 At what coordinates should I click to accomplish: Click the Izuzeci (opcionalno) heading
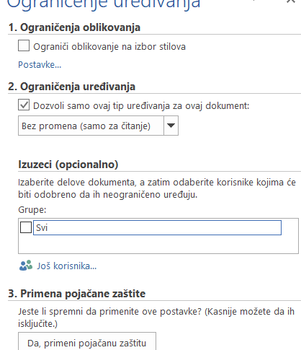[68, 165]
